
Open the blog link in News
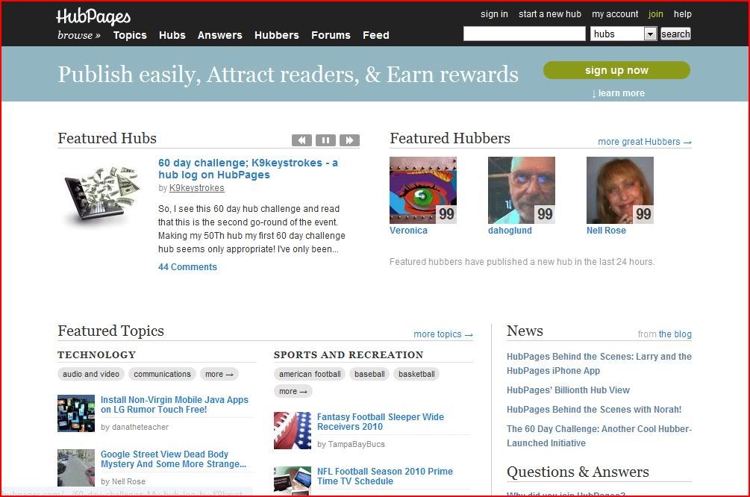(x=675, y=334)
